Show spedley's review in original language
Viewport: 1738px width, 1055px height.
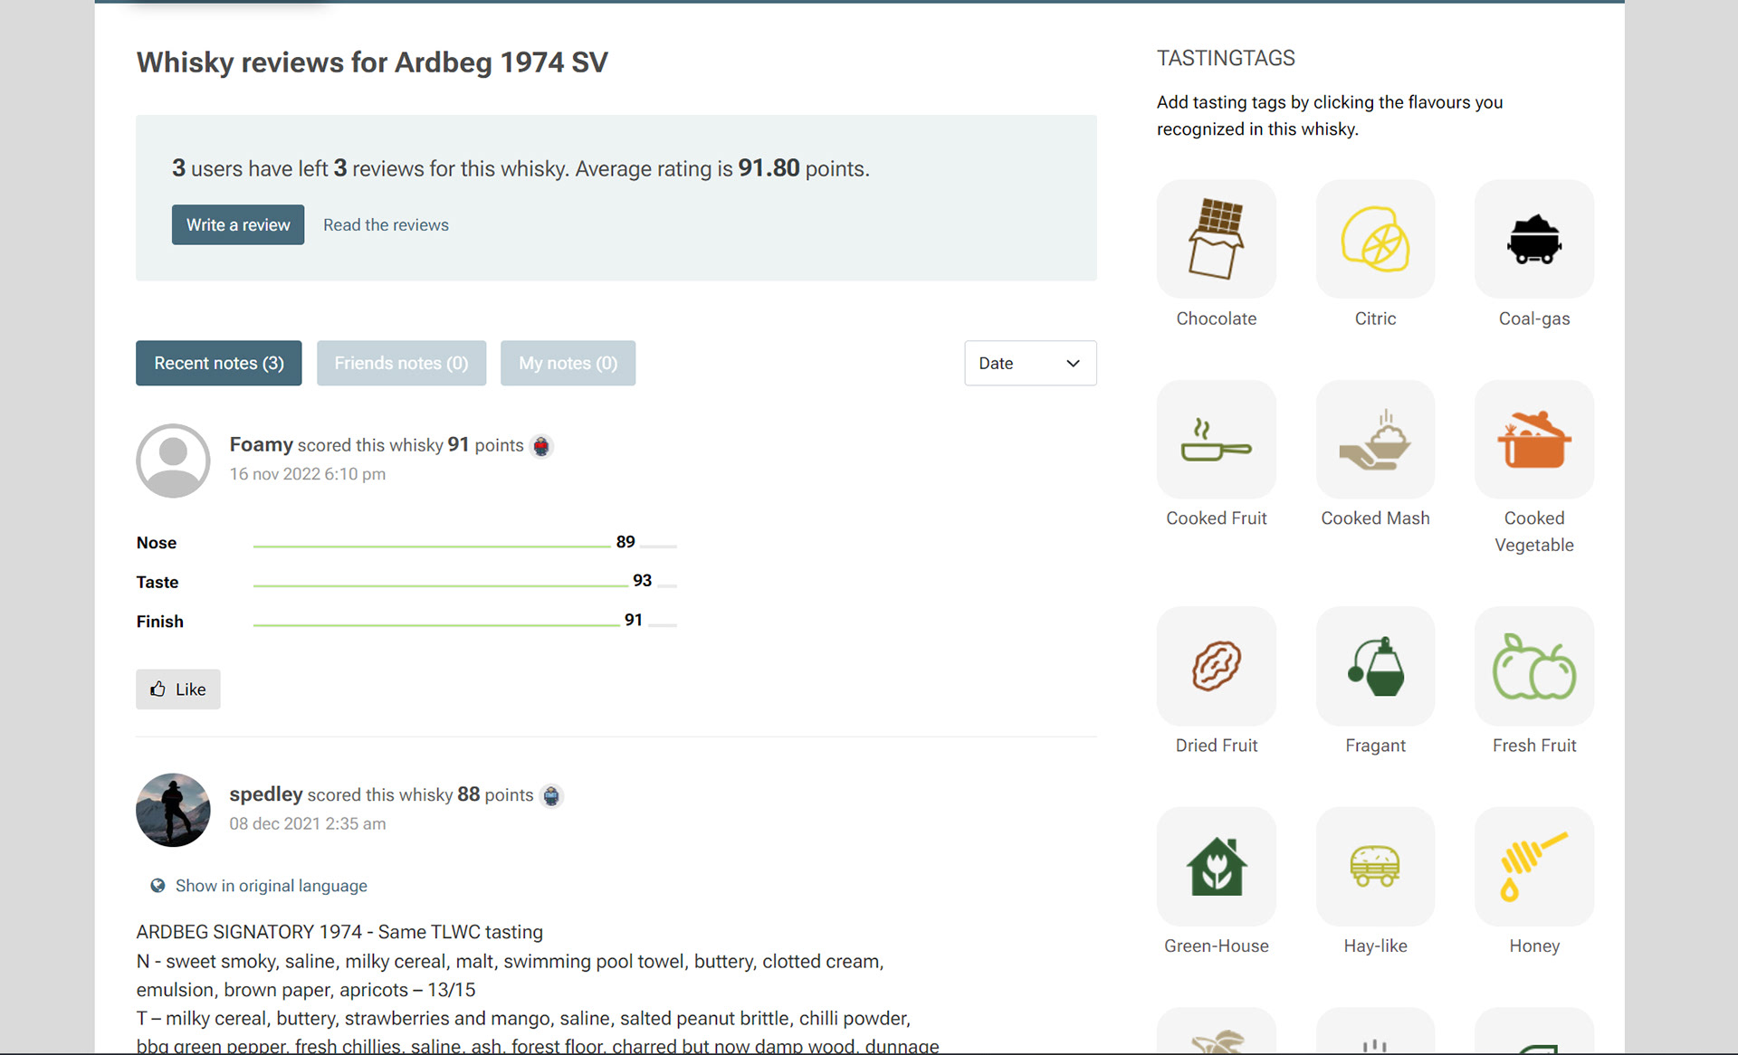(270, 886)
